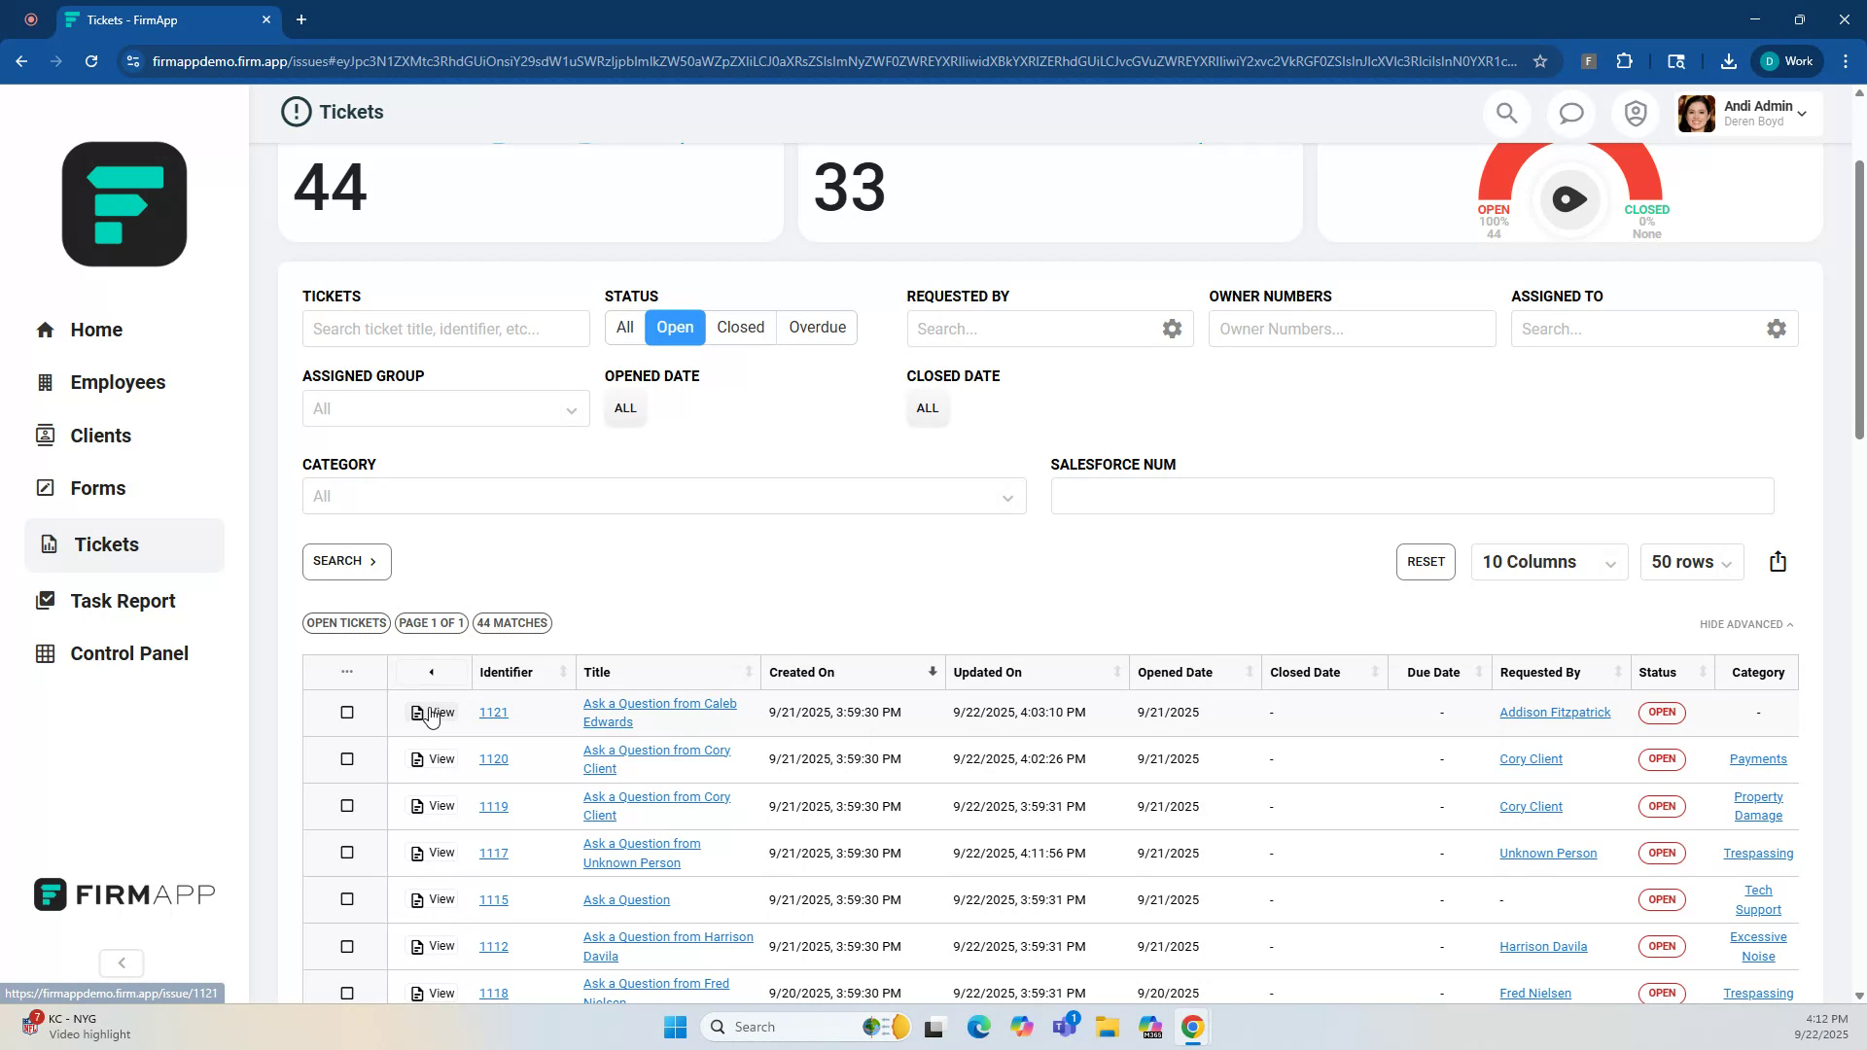Open the 50 rows dropdown
The height and width of the screenshot is (1050, 1867).
click(x=1690, y=561)
